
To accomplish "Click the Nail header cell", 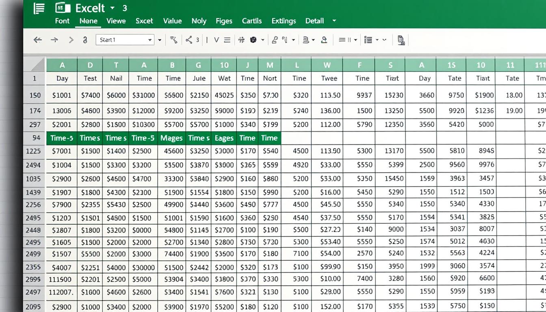I will tap(116, 78).
